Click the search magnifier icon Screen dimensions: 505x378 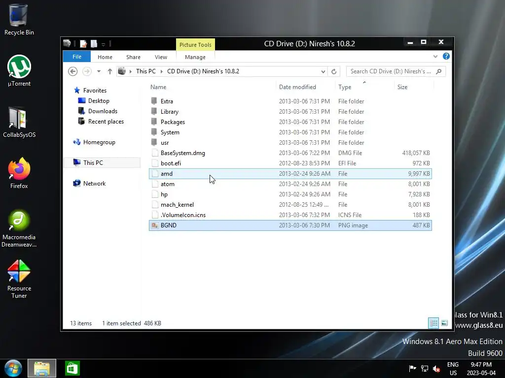coord(438,71)
